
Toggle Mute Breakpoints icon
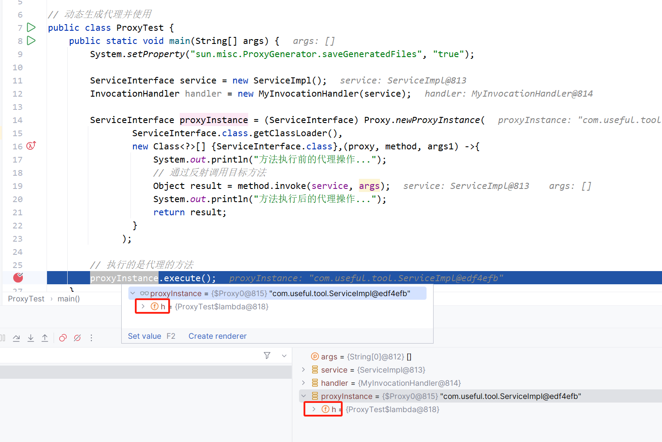point(77,338)
